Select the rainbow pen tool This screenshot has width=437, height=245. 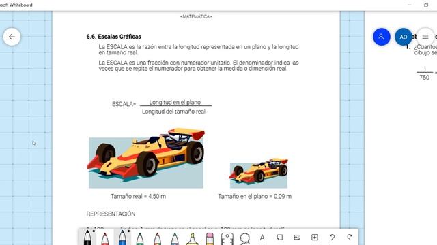[x=157, y=238]
